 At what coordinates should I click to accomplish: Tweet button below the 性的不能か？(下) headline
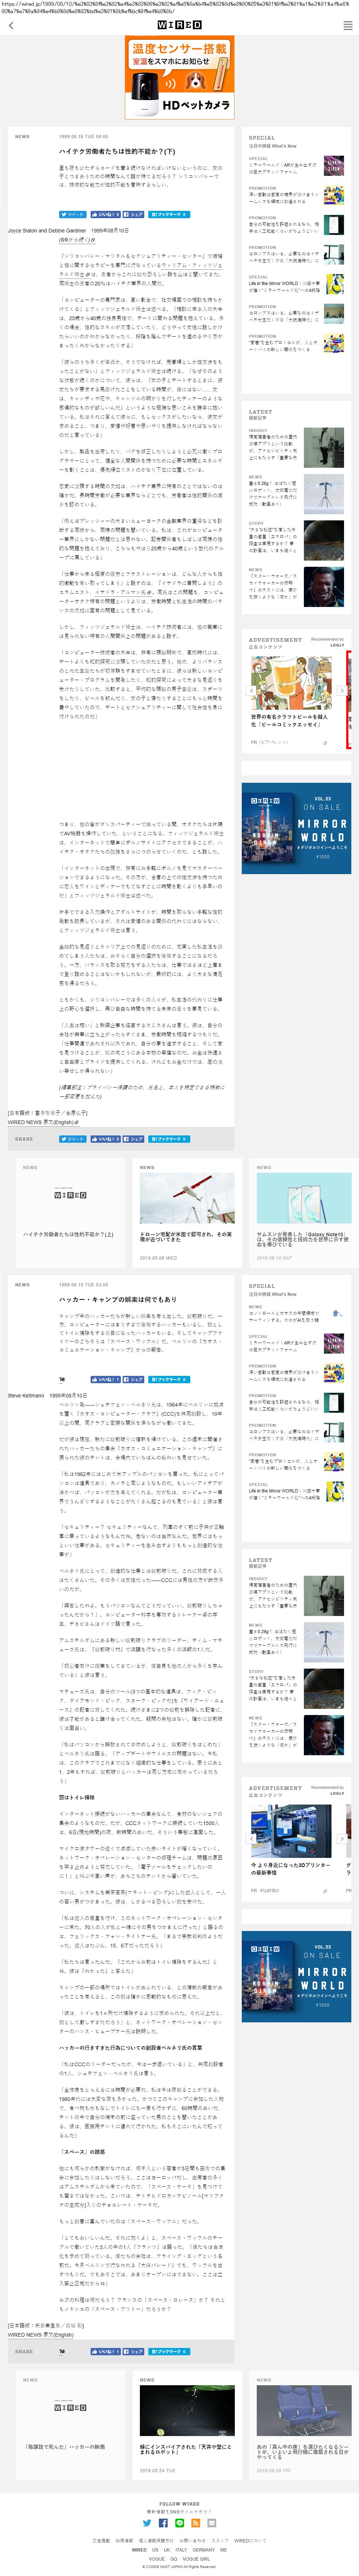73,214
